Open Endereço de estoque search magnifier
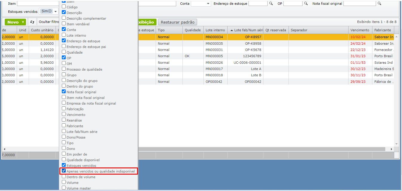 click(271, 4)
